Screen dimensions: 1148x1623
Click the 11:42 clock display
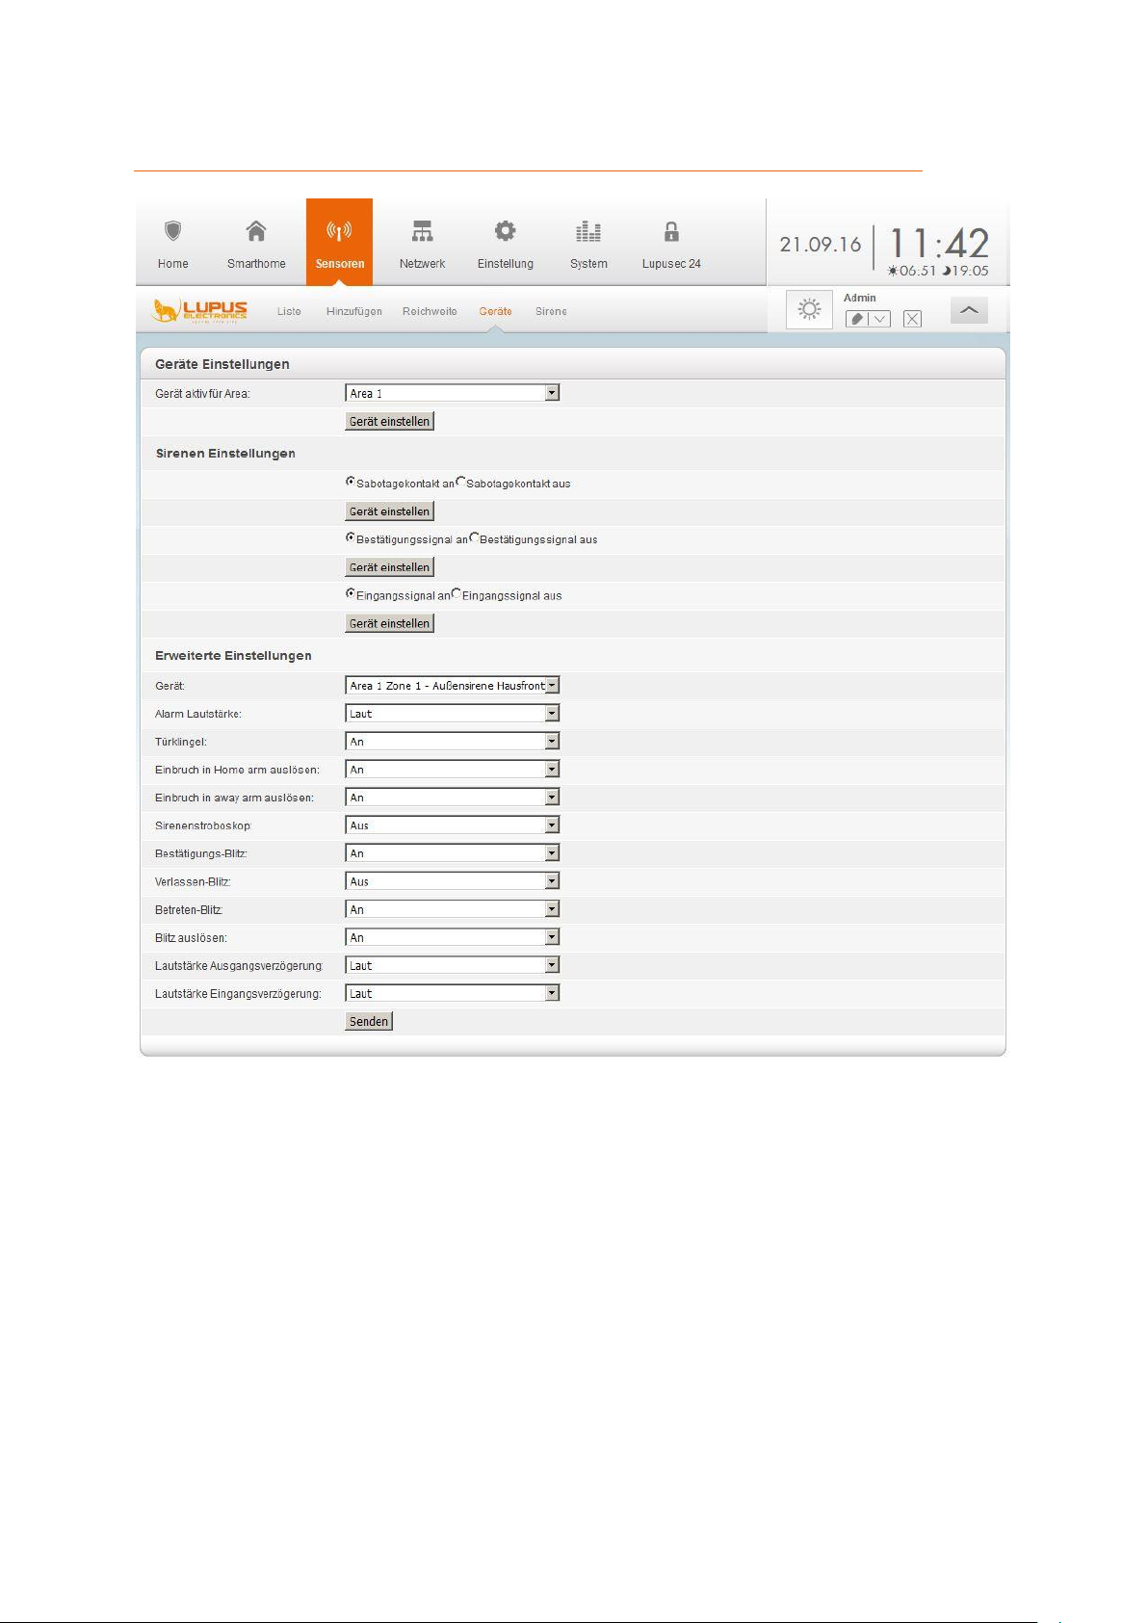pyautogui.click(x=938, y=244)
